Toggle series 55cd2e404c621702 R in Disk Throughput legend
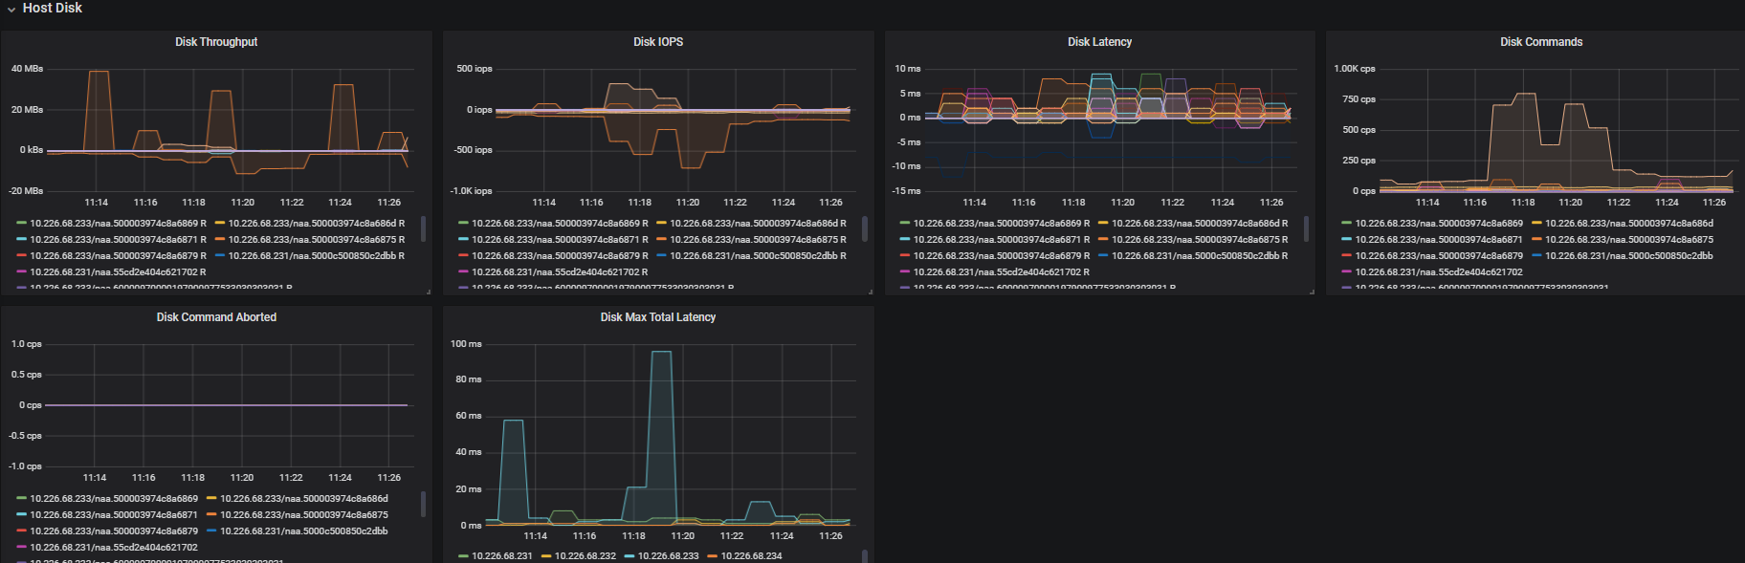 click(118, 272)
